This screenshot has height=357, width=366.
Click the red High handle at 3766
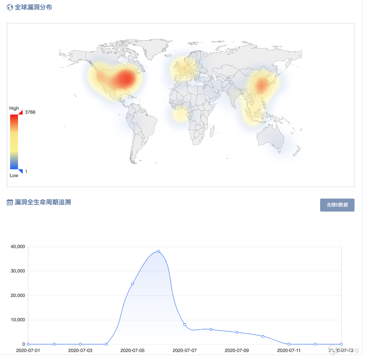20,112
